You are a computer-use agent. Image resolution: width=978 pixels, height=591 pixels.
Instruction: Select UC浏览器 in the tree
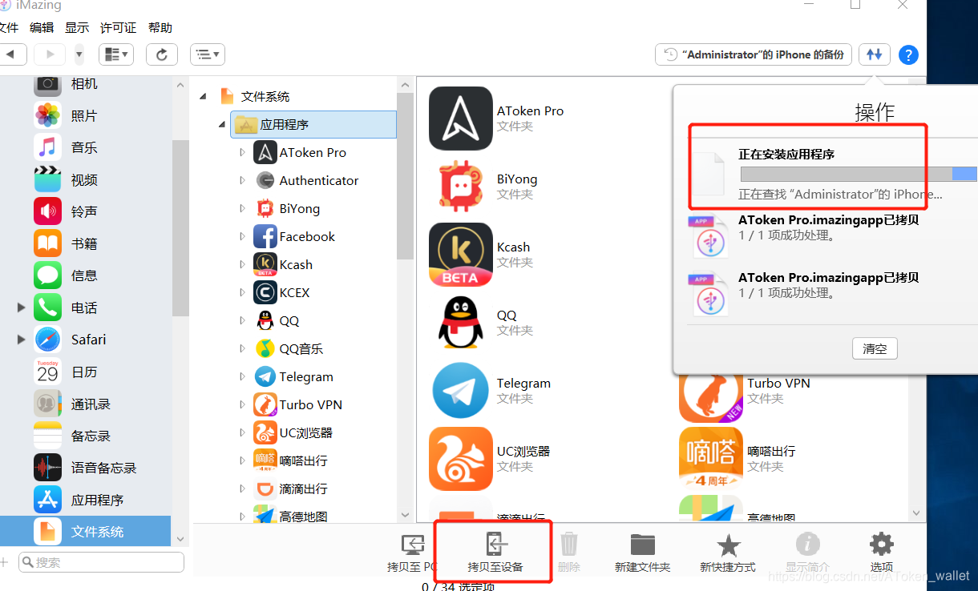point(293,432)
